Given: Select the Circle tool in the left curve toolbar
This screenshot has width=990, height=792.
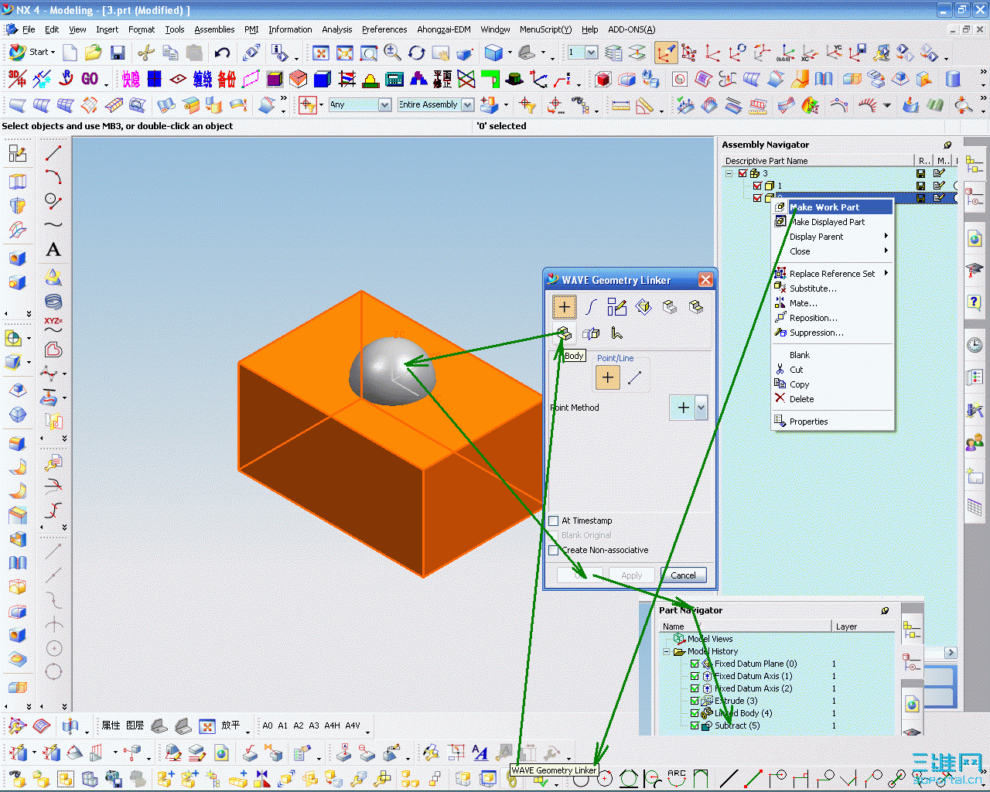Looking at the screenshot, I should click(x=53, y=201).
